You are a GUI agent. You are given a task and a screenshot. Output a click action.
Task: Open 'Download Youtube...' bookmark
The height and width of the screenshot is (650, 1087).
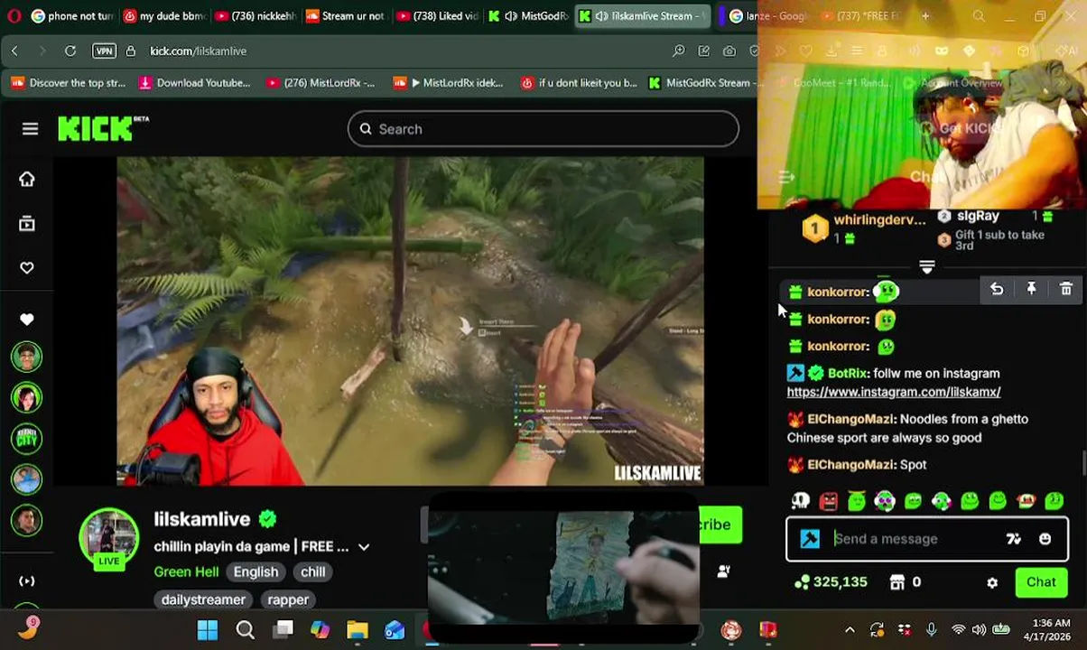[194, 83]
